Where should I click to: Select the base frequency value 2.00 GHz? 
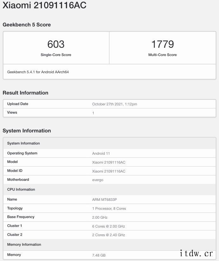point(100,217)
